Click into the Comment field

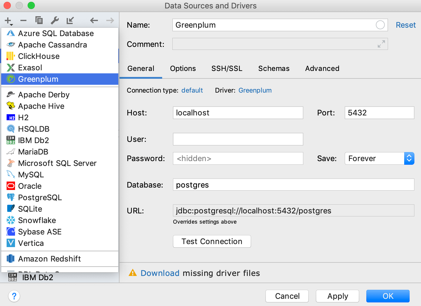pos(280,44)
